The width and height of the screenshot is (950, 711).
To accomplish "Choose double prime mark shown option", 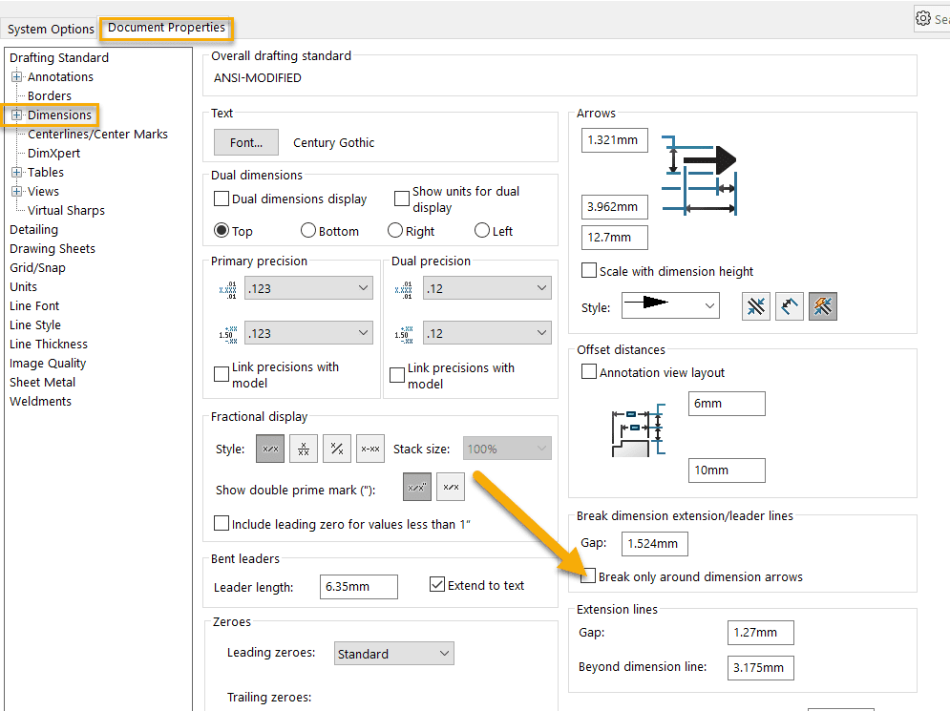I will (417, 487).
